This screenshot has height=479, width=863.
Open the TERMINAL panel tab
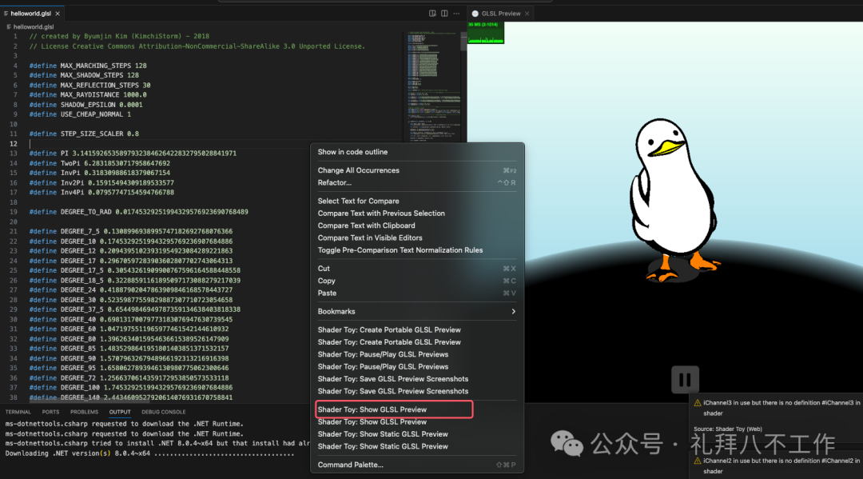[18, 412]
